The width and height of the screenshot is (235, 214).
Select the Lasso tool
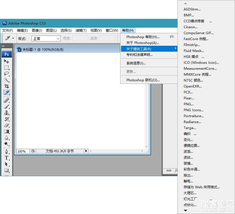6,74
